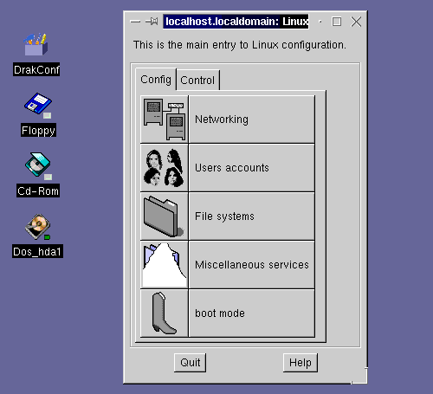Open the Networking text button

coord(252,119)
